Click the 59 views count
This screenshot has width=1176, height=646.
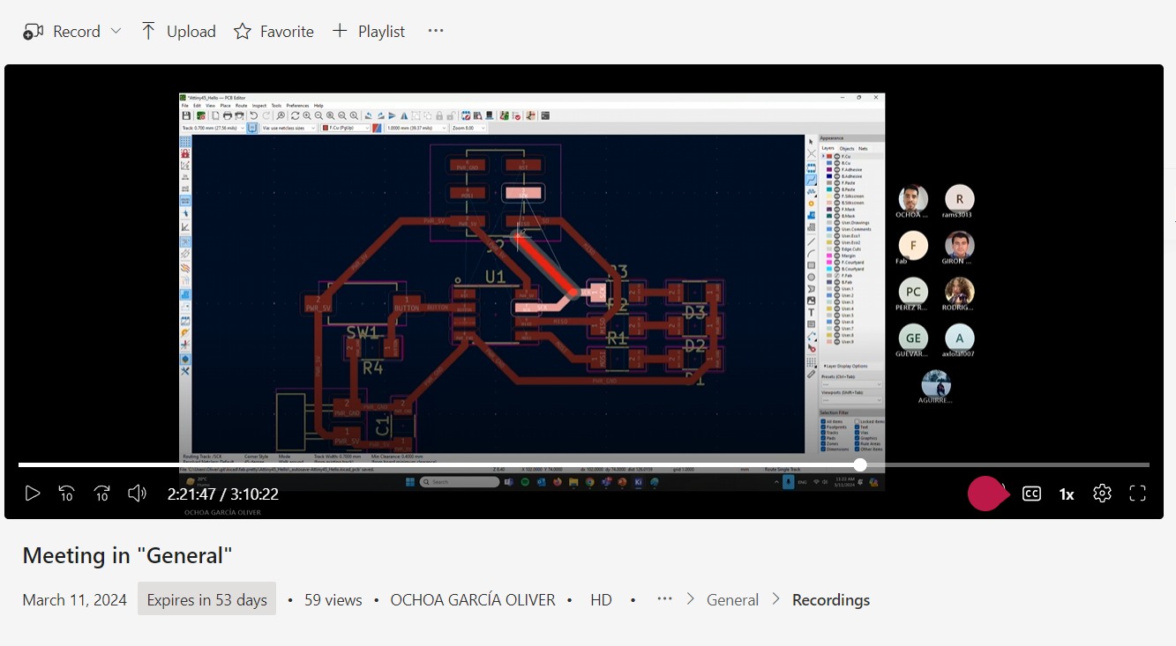333,599
